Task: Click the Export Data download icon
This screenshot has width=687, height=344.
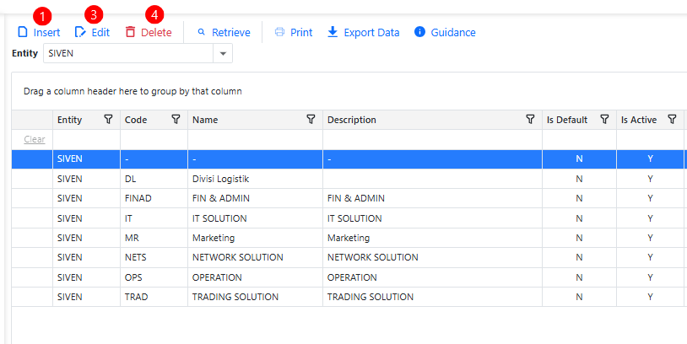Action: tap(333, 32)
